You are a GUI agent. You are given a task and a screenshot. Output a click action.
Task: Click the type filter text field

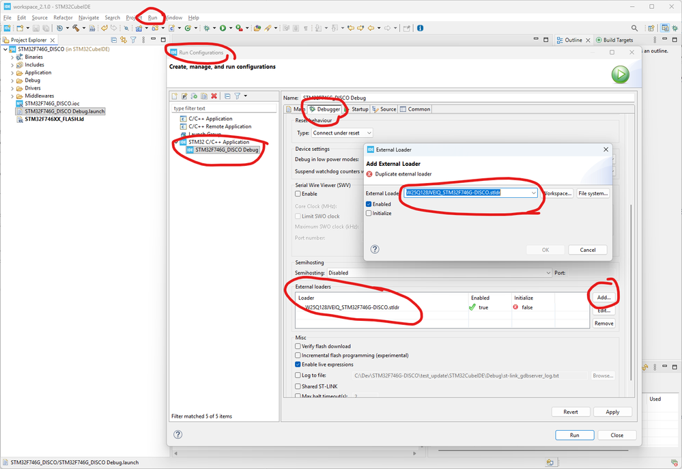pos(224,109)
